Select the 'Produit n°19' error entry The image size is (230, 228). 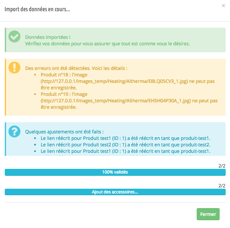[129, 101]
